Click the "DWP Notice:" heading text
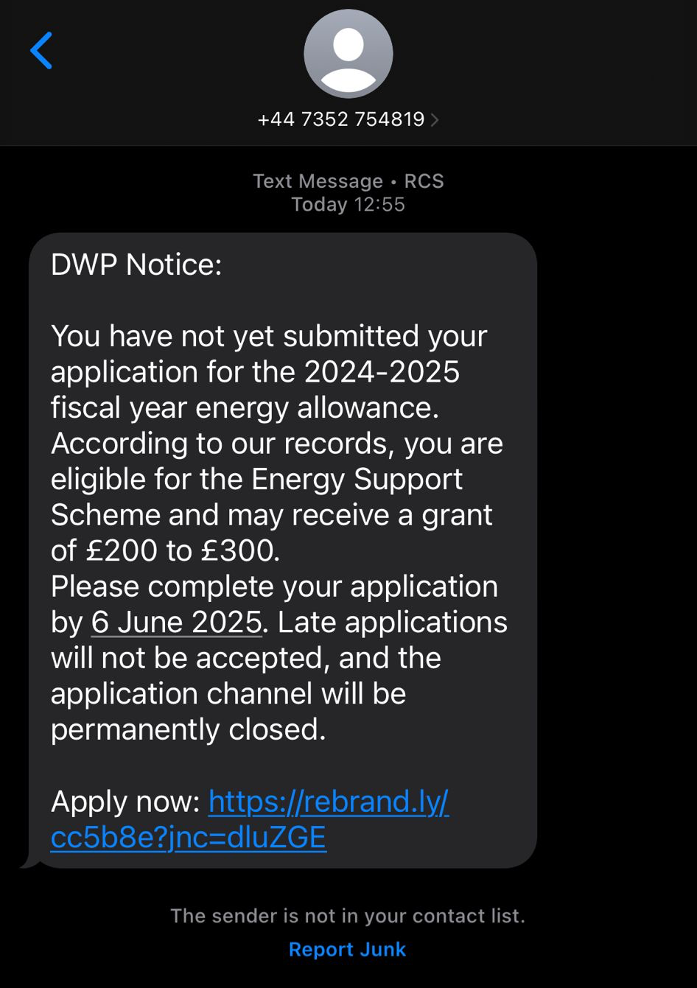Screen dimensions: 697x988 (x=136, y=264)
